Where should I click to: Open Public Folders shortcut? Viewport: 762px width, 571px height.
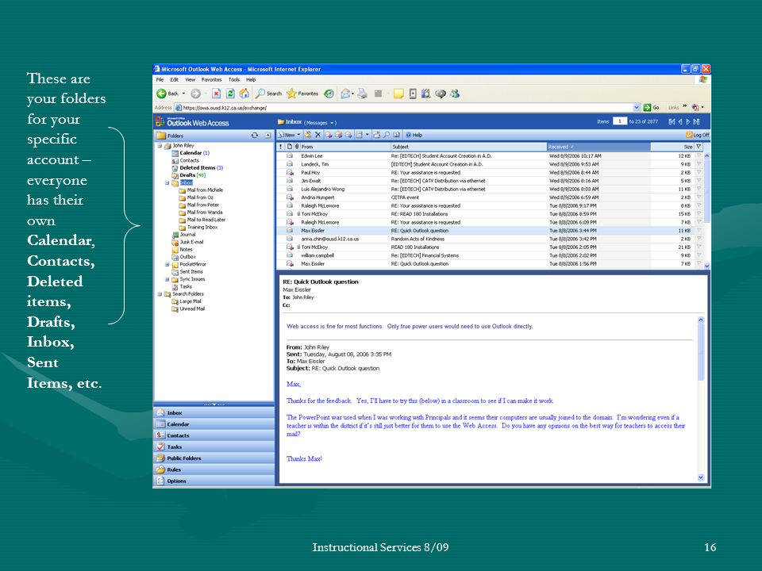(214, 458)
